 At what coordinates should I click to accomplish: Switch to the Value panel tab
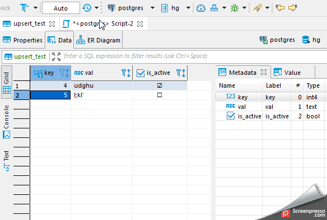(x=287, y=73)
